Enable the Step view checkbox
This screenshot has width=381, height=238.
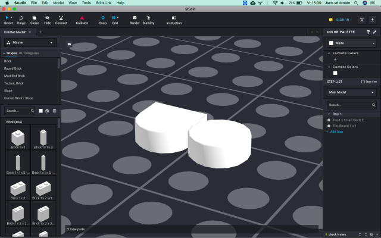[363, 82]
